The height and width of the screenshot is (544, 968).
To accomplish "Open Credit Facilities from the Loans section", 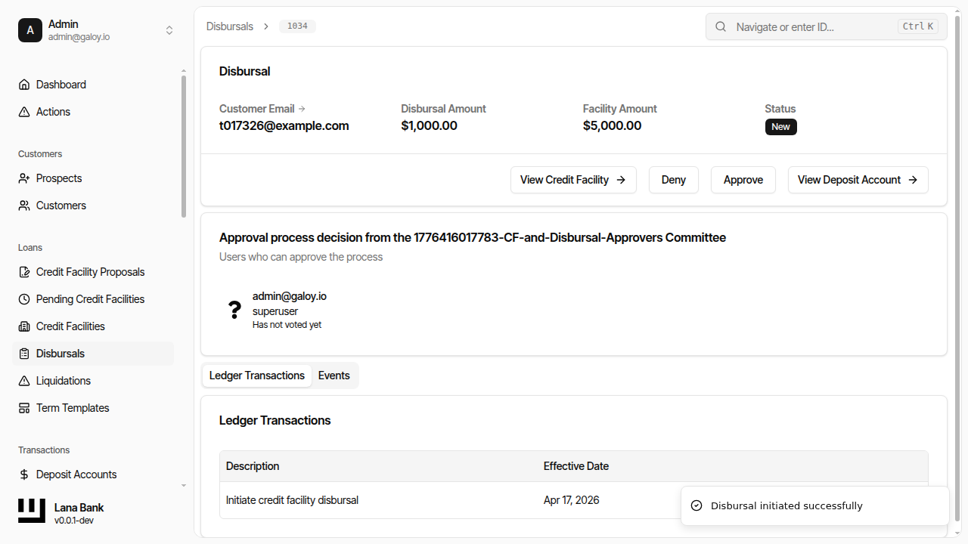I will tap(70, 326).
